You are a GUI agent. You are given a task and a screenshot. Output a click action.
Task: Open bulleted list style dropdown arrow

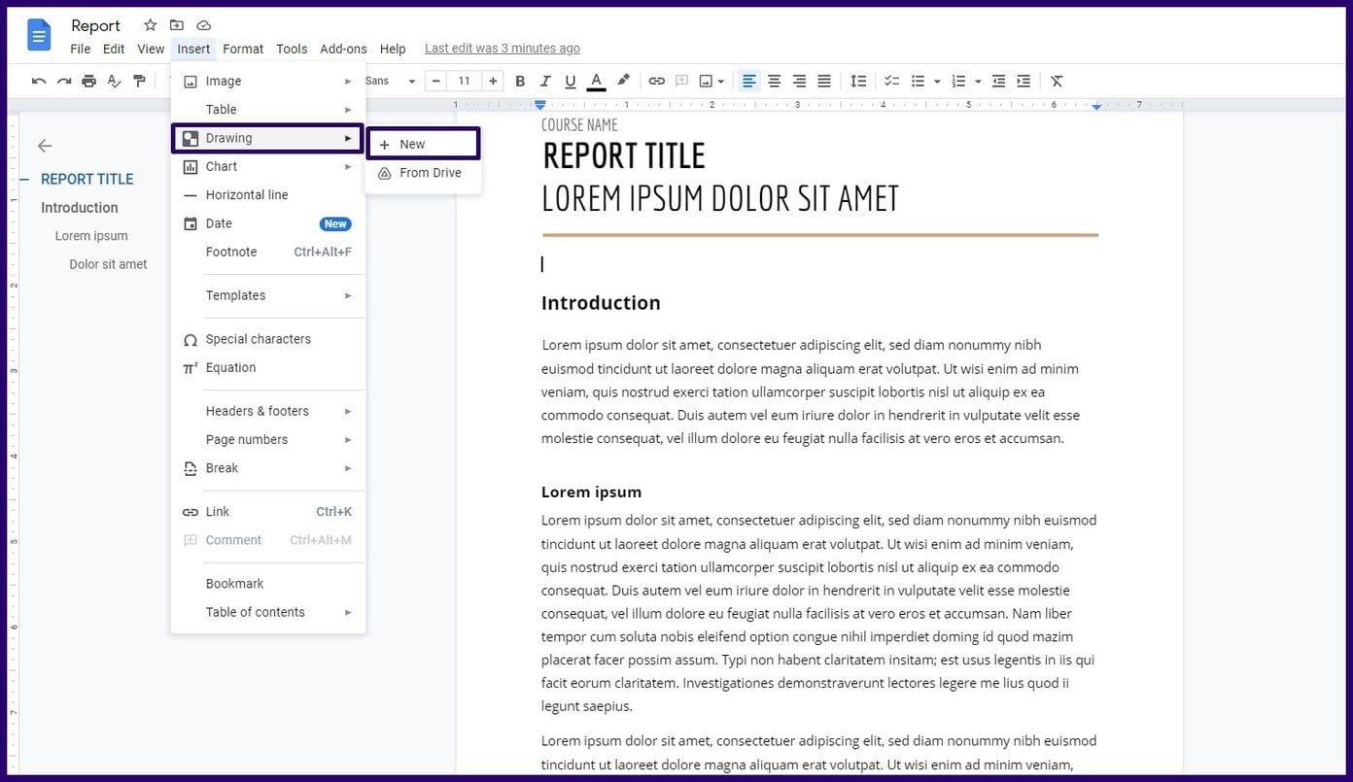point(937,82)
